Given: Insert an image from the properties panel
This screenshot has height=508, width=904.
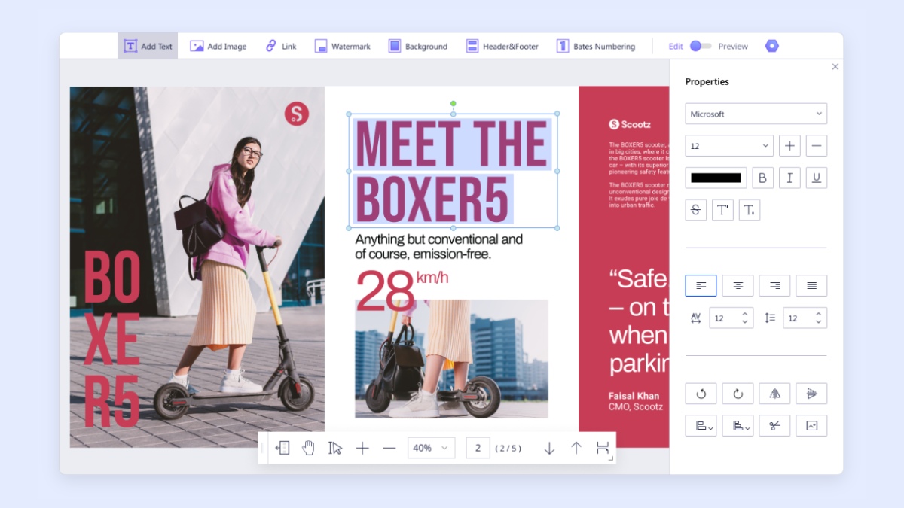Looking at the screenshot, I should point(811,425).
